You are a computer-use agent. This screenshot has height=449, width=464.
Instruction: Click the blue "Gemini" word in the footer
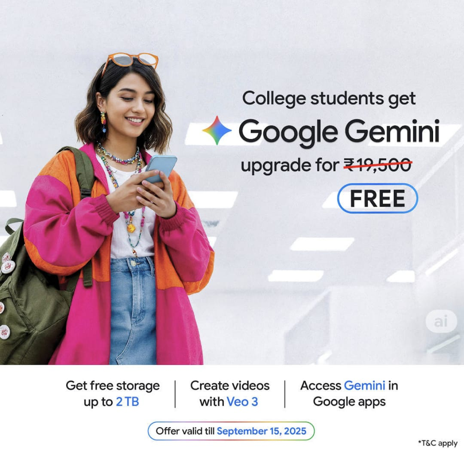tap(364, 385)
